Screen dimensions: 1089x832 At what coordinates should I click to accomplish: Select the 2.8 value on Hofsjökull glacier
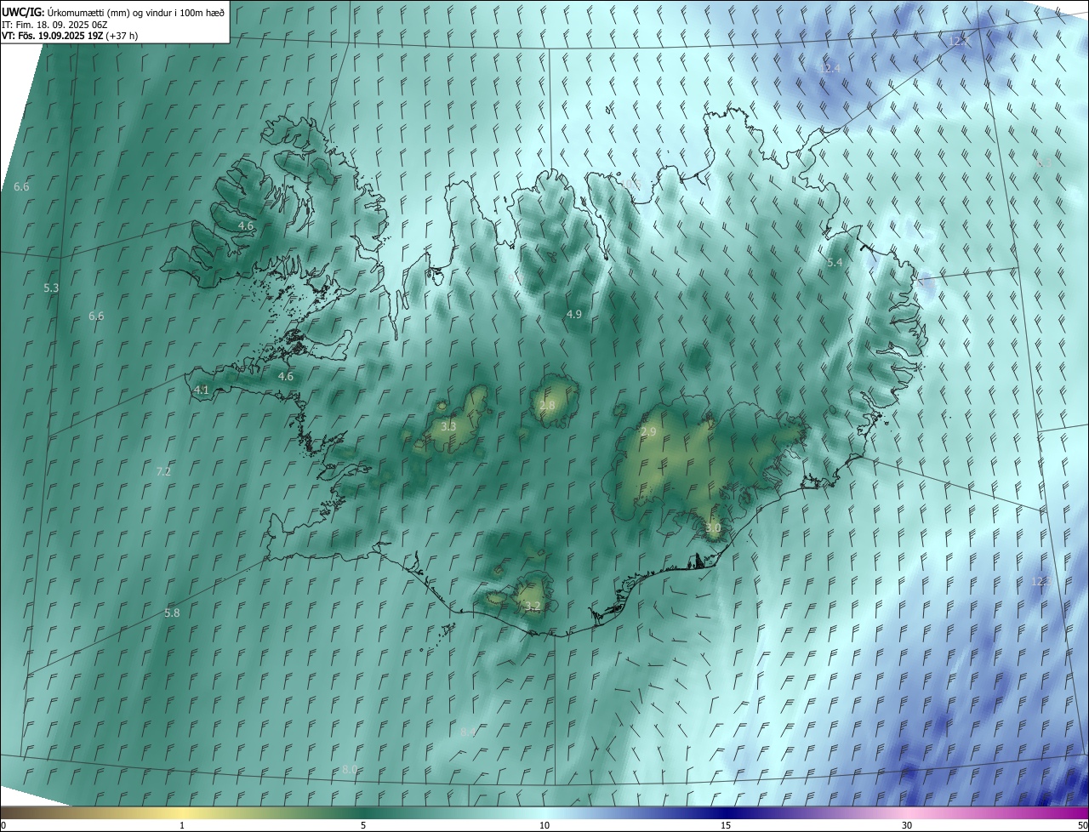[x=547, y=406]
